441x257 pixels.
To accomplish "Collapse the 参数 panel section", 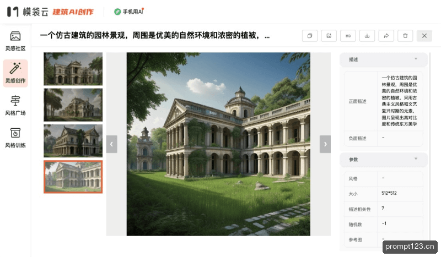I will click(x=384, y=159).
